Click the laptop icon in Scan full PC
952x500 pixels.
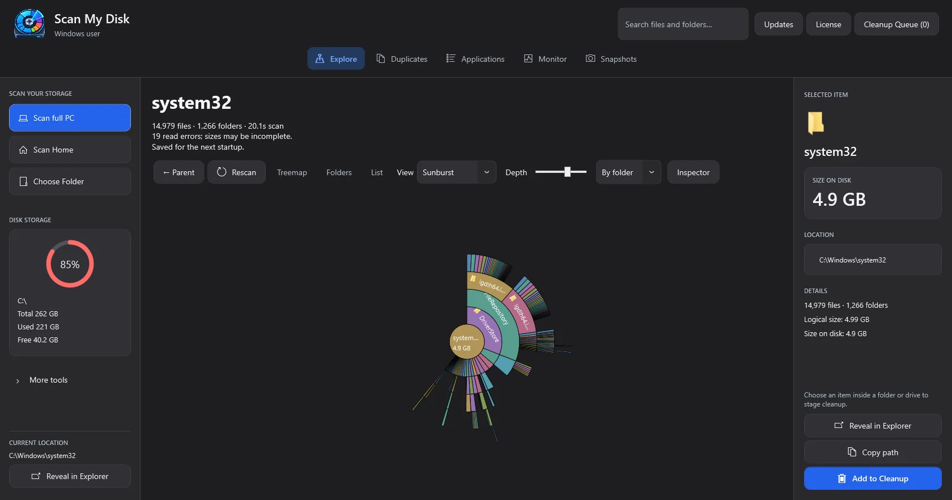(x=23, y=118)
